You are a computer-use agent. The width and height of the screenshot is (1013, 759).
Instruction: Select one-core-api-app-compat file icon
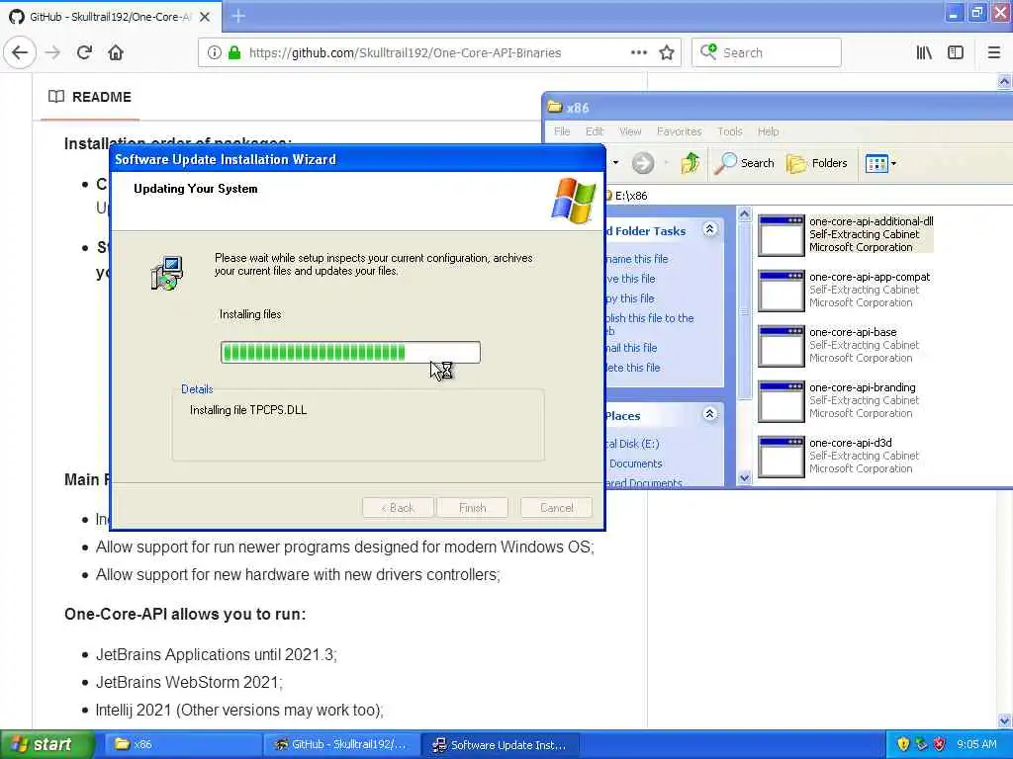tap(782, 292)
